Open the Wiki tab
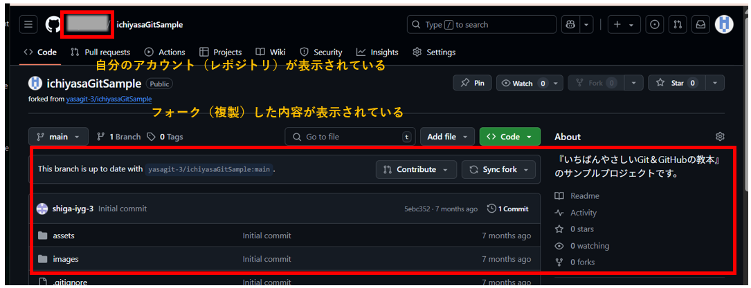The width and height of the screenshot is (751, 288). pyautogui.click(x=271, y=52)
